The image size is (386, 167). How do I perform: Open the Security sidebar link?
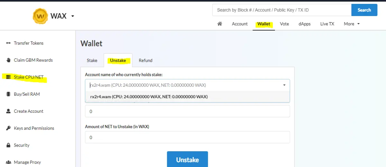tap(22, 145)
